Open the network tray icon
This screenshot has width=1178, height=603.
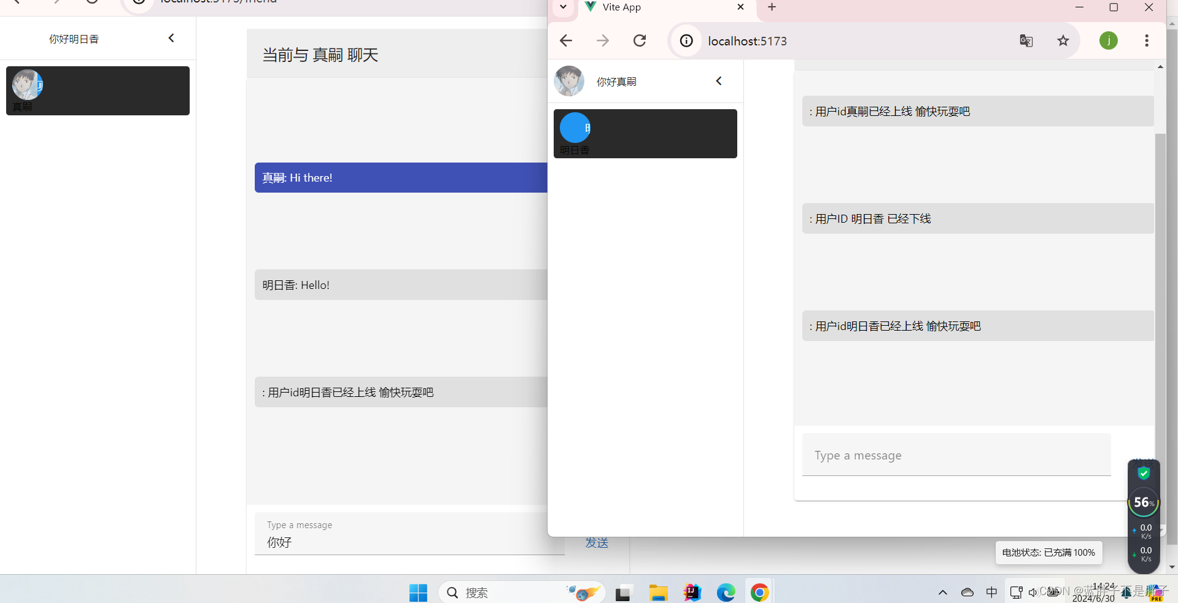1017,593
